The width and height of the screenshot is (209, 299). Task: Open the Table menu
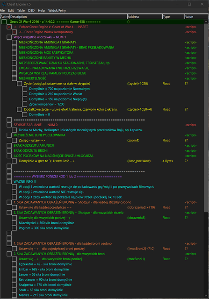coord(21,10)
